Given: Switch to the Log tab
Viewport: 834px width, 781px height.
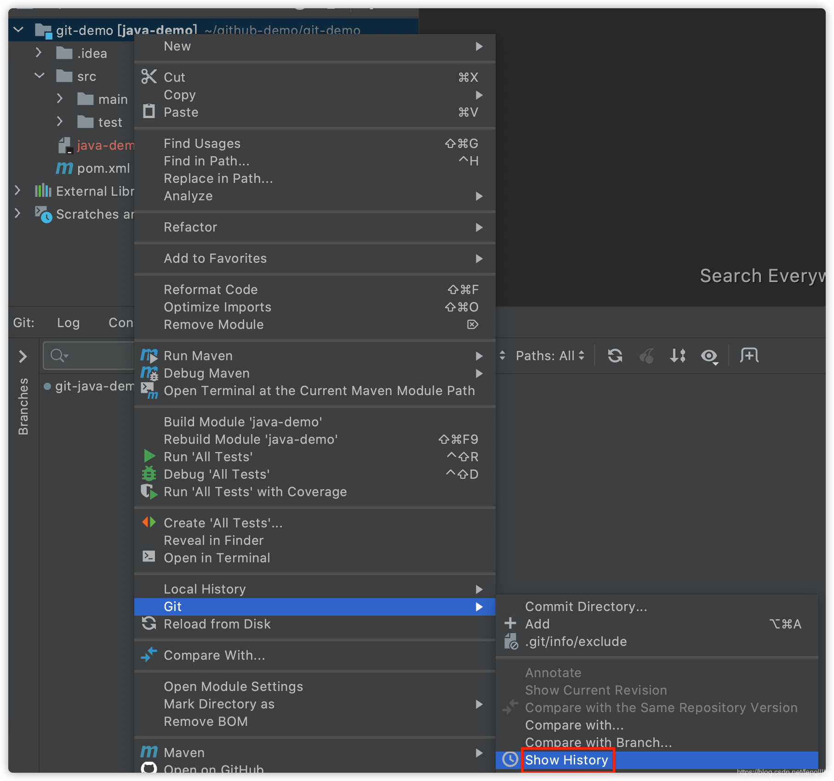Looking at the screenshot, I should coord(68,323).
